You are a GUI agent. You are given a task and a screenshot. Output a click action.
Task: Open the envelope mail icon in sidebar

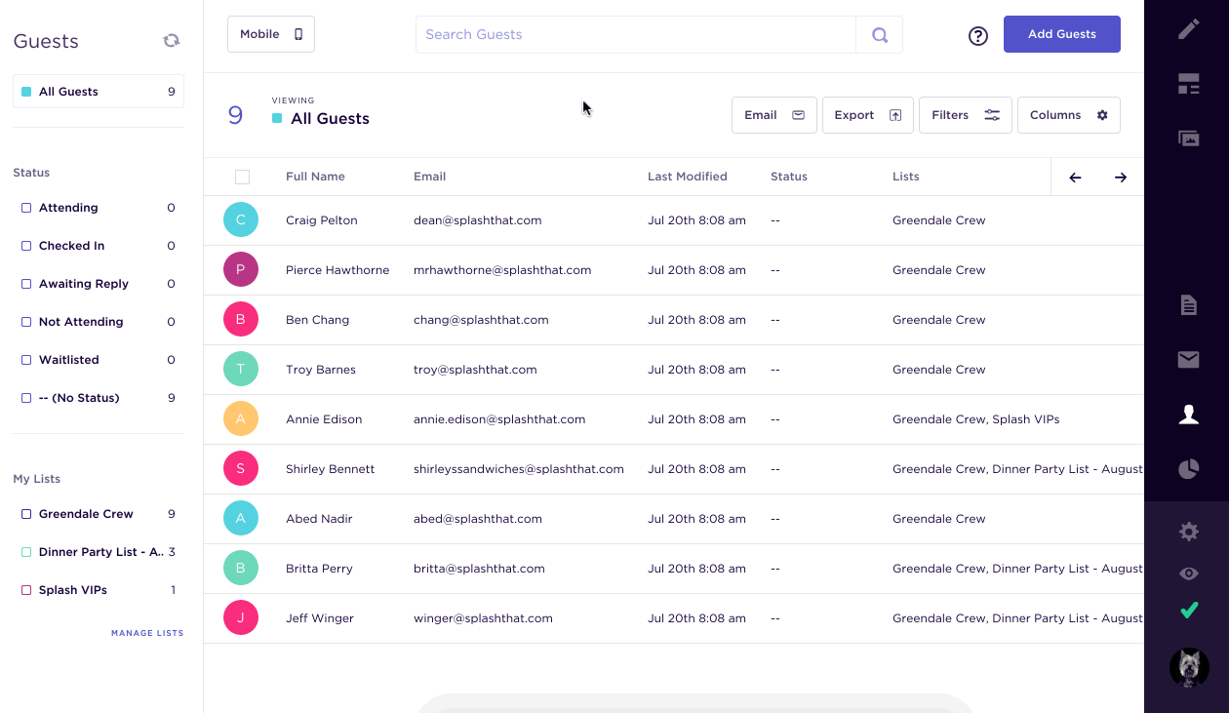click(x=1188, y=360)
